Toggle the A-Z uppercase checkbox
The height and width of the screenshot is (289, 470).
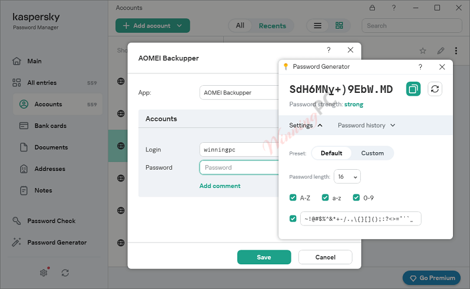point(293,197)
